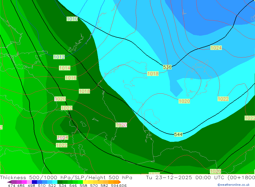This screenshot has height=187, width=255.
Task: Click the 582 legend value
Action: point(104,185)
